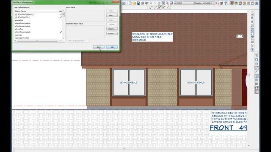The image size is (271, 152).
Task: Click the macro list horizontal scrollbar
Action: [38, 41]
